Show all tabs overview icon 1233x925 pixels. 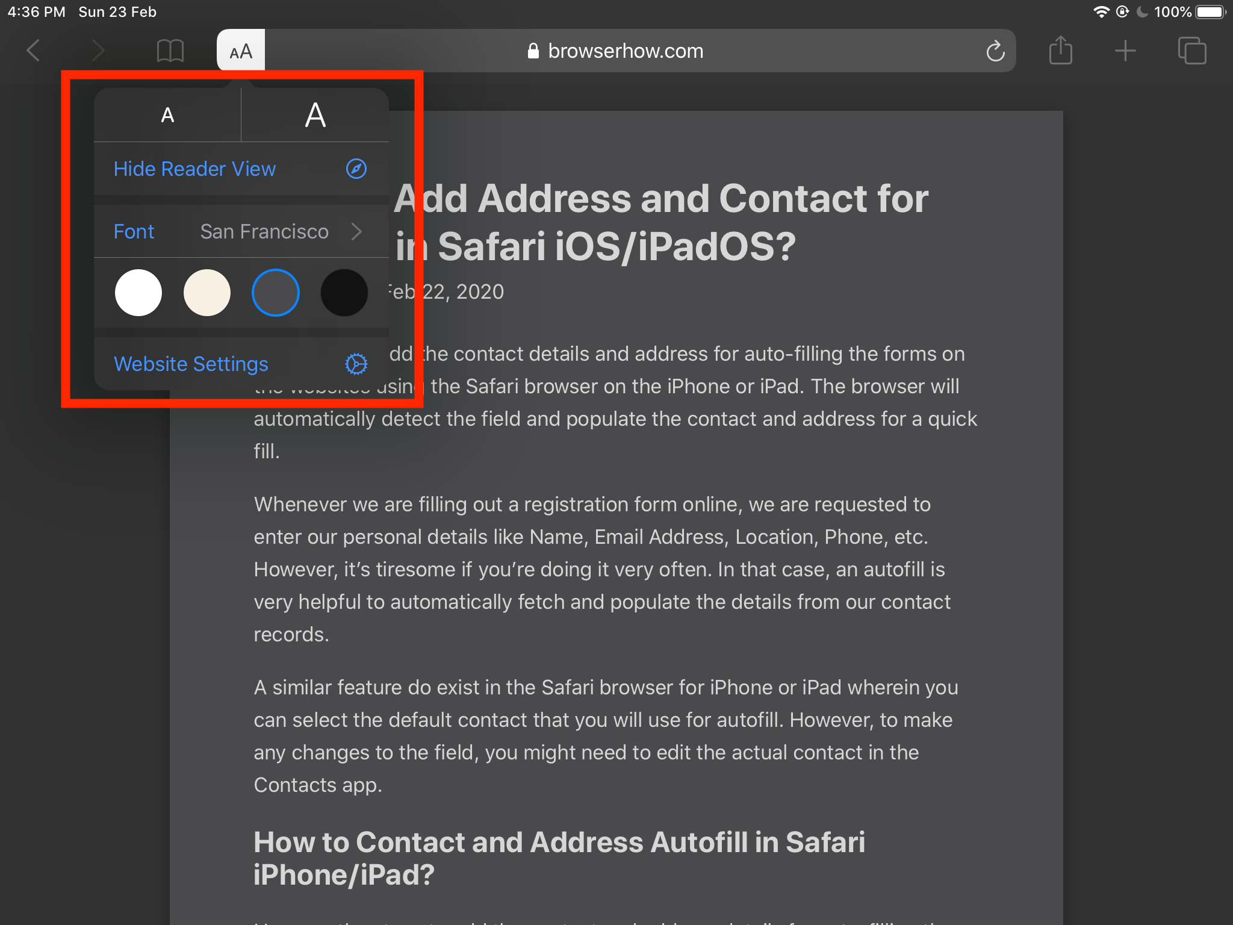click(1192, 51)
